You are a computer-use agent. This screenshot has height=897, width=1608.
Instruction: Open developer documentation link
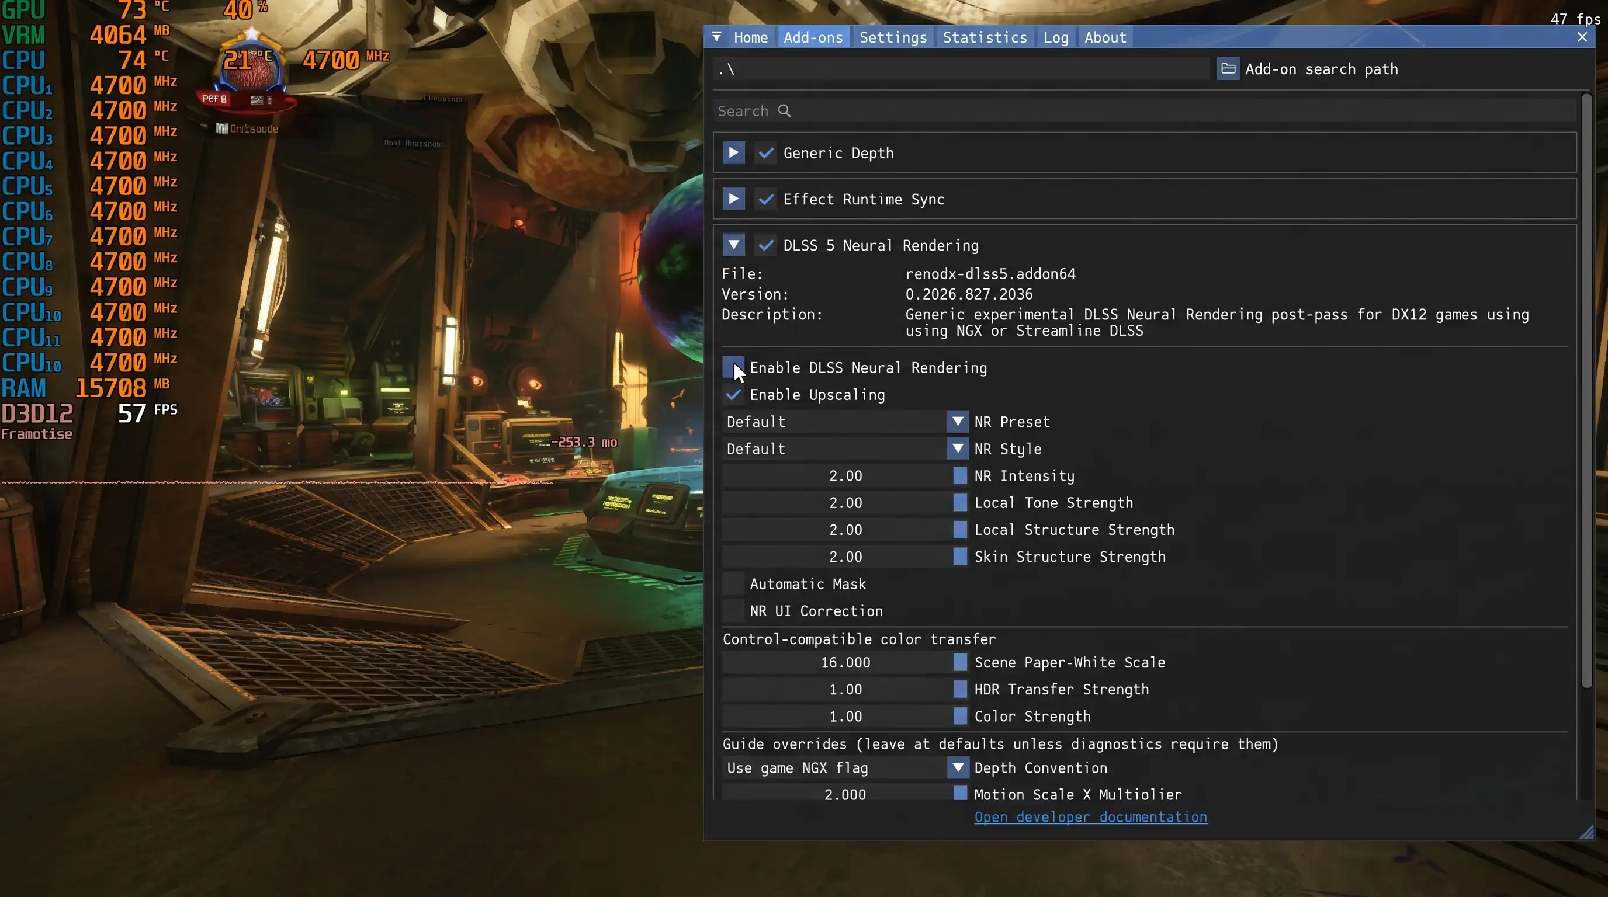[1090, 817]
